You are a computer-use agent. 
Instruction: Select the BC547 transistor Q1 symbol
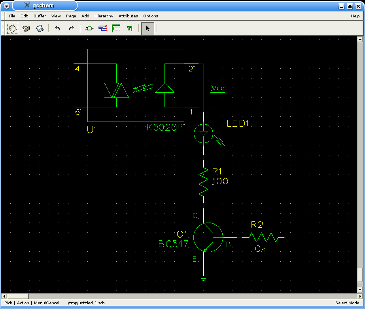pyautogui.click(x=208, y=237)
